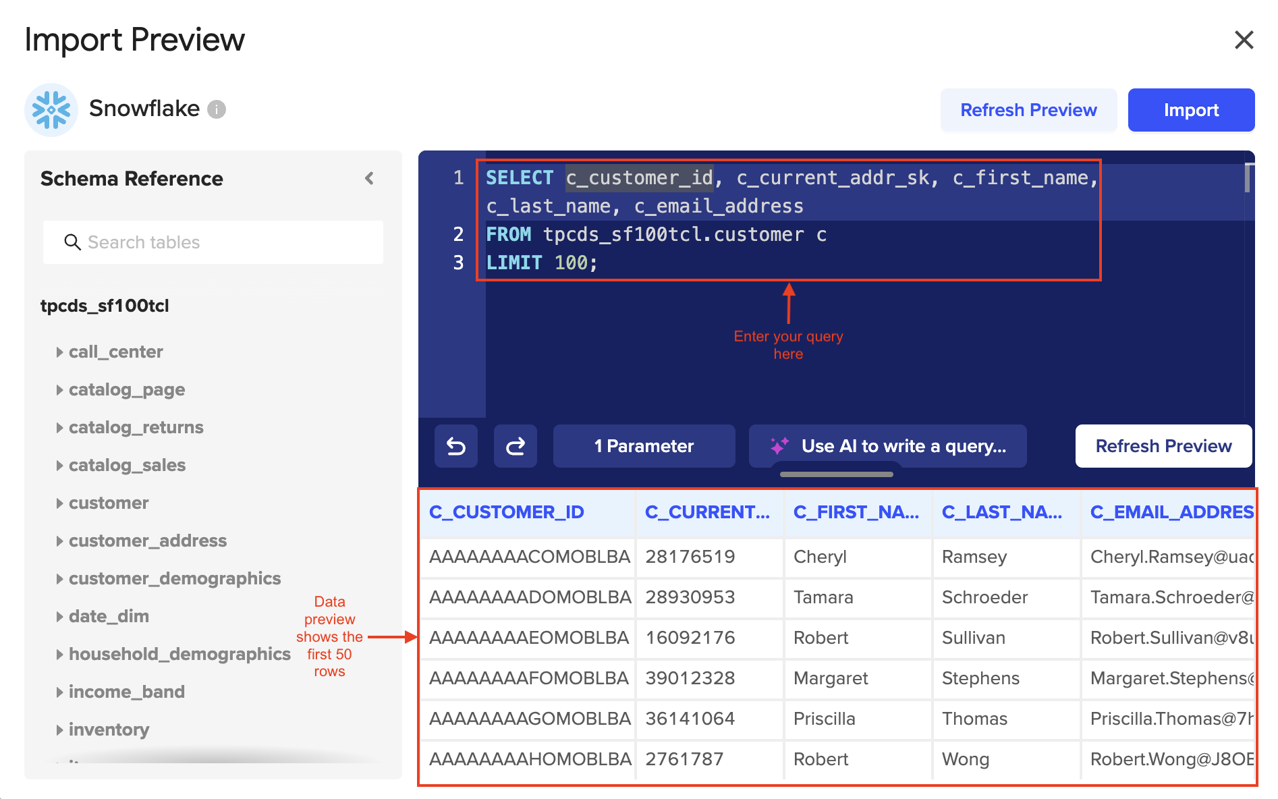
Task: Expand the customer_address table
Action: (59, 541)
